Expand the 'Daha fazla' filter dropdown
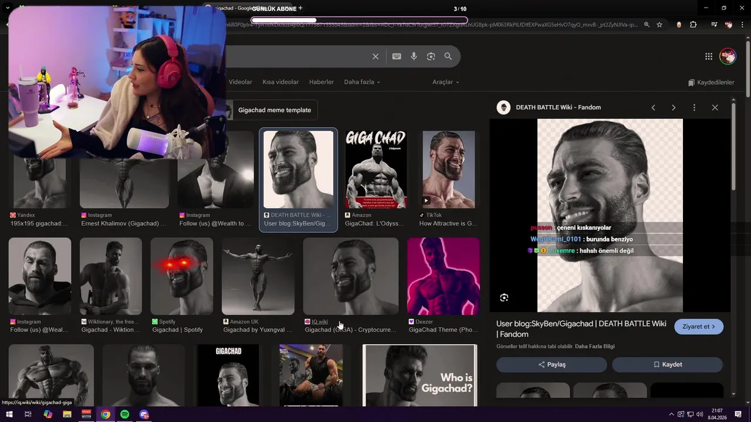The height and width of the screenshot is (422, 751). point(362,82)
